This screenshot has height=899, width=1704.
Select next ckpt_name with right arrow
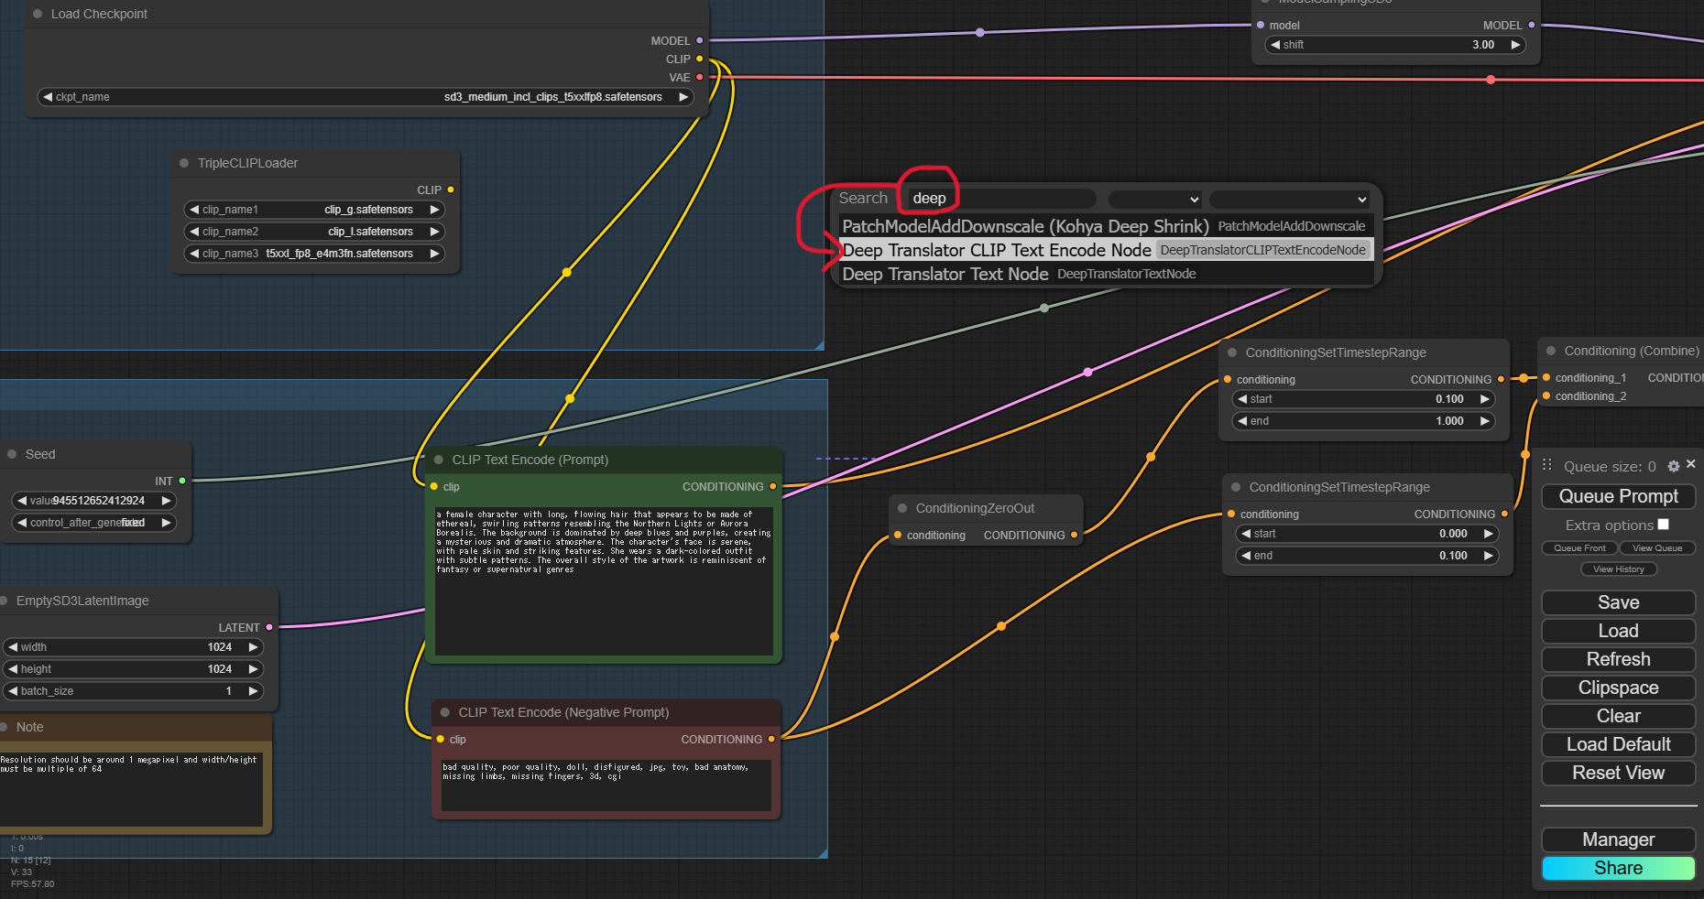click(683, 96)
